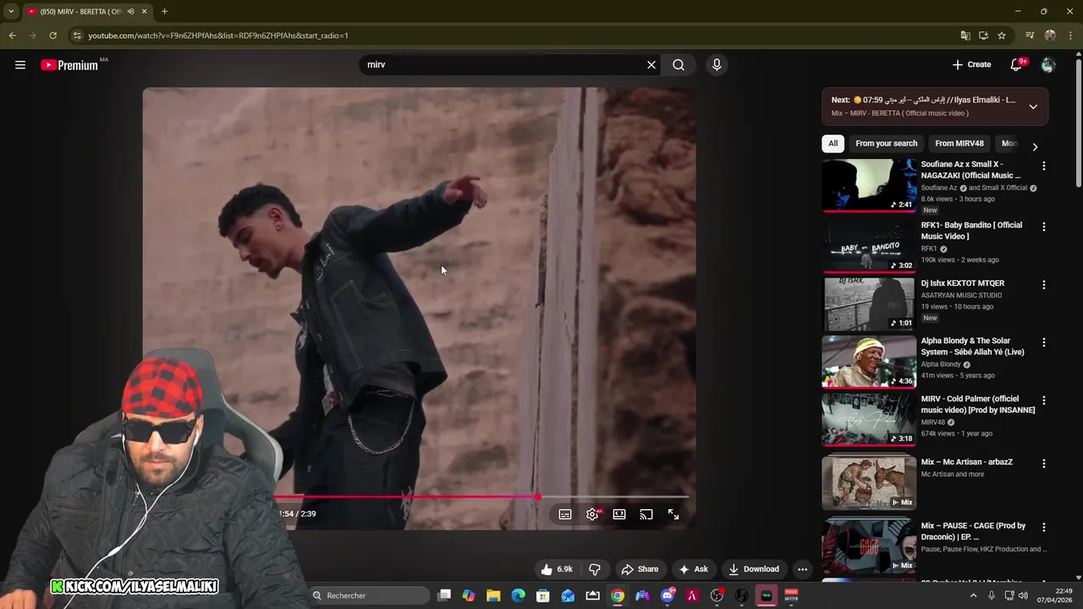Screen dimensions: 1083x609
Task: Open options for Baby Bandito video
Action: pos(1043,227)
